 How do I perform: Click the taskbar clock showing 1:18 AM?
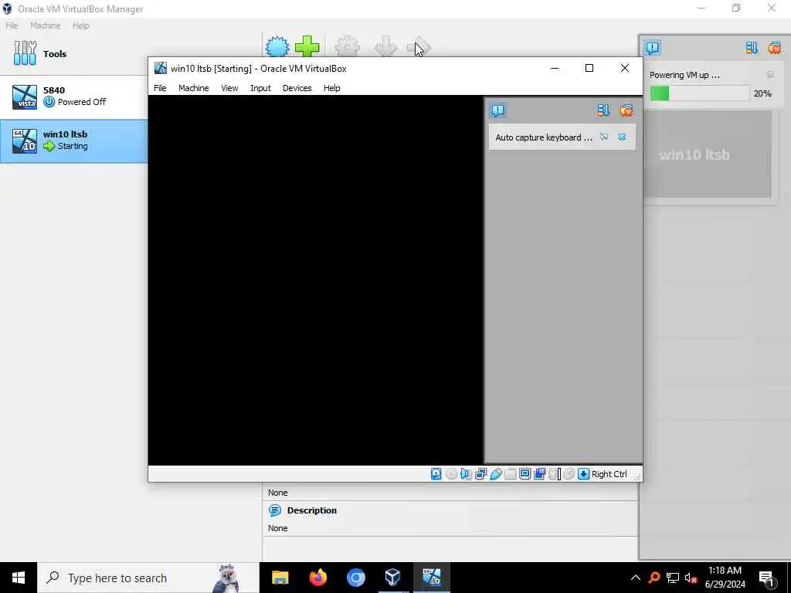pyautogui.click(x=725, y=578)
